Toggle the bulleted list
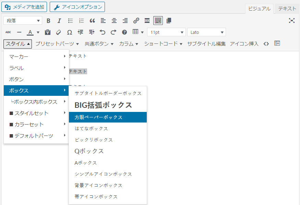This screenshot has width=300, height=205. point(70,21)
